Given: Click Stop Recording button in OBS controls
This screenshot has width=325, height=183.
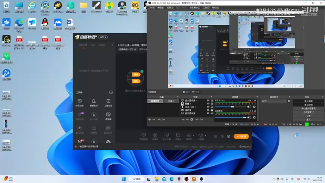Looking at the screenshot, I should click(x=308, y=105).
